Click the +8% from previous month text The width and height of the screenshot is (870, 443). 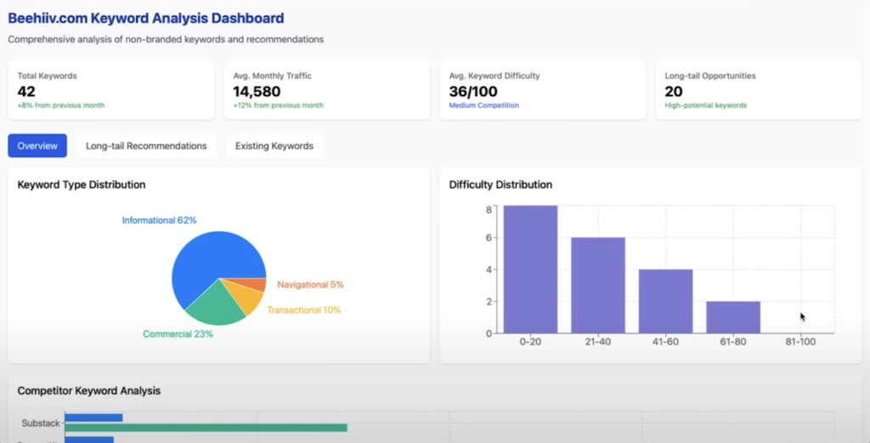tap(60, 105)
